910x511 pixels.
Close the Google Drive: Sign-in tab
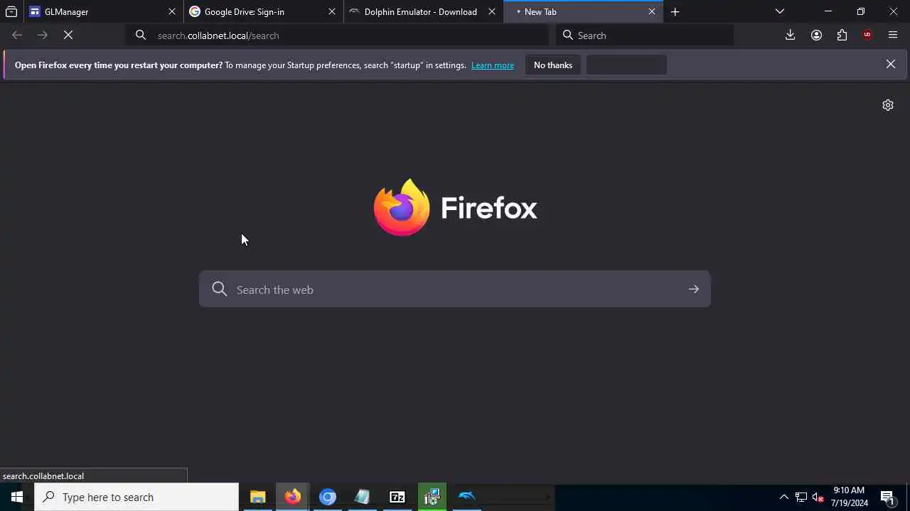(x=331, y=11)
